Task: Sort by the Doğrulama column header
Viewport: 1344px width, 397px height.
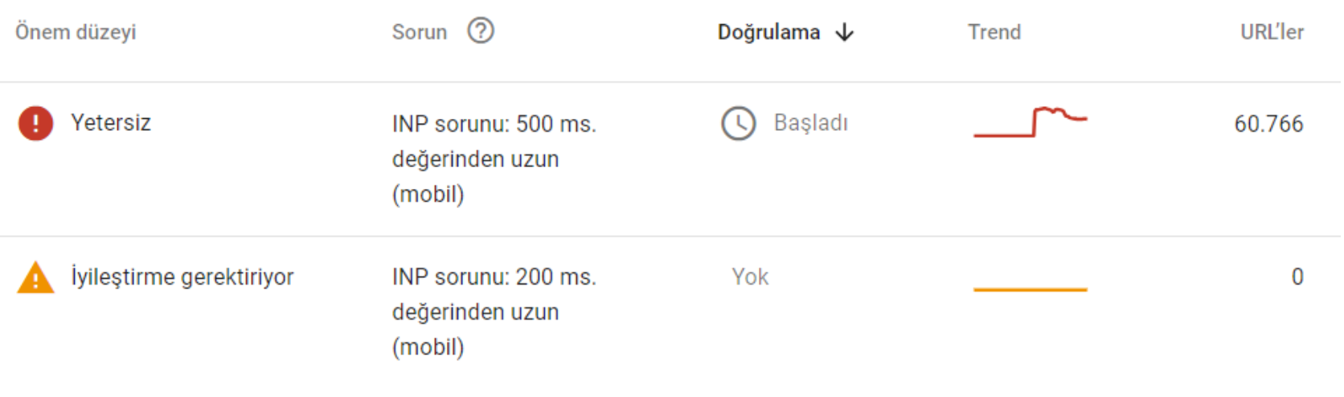Action: (x=768, y=32)
